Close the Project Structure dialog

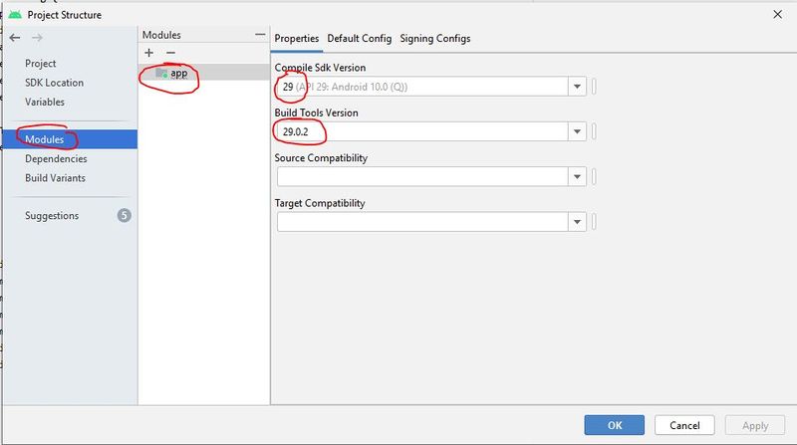[778, 14]
